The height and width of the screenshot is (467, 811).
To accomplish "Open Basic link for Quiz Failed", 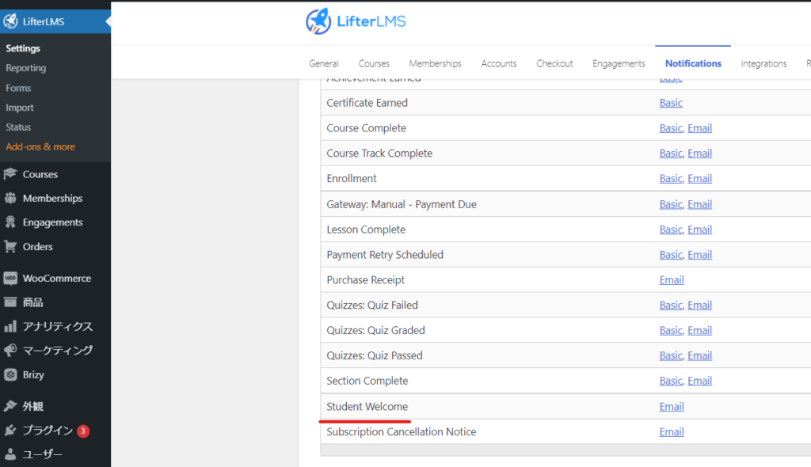I will [x=671, y=306].
